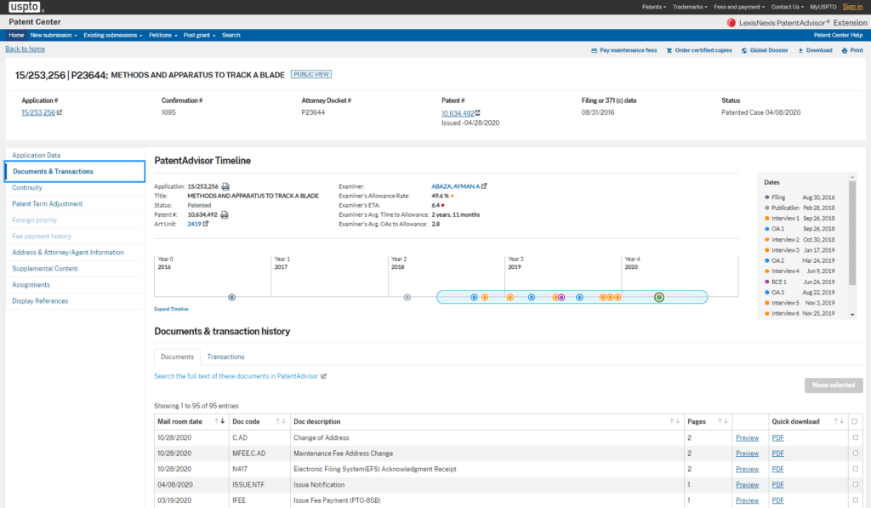Screen dimensions: 871x508
Task: Open the Fees and payment dropdown
Action: pos(739,7)
